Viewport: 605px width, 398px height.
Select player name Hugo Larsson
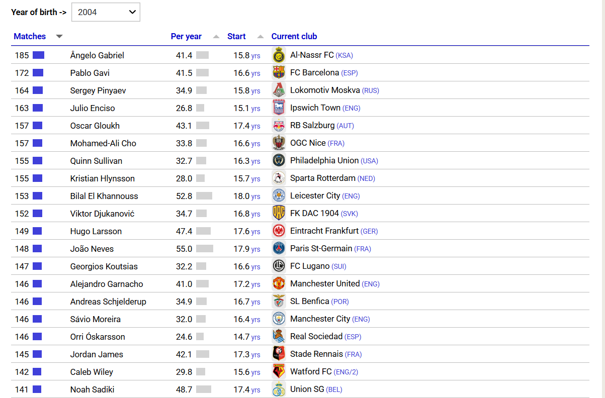(x=96, y=231)
